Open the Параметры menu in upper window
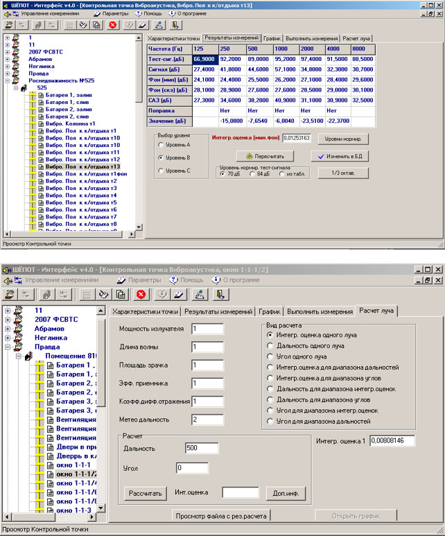The width and height of the screenshot is (445, 536). (x=111, y=14)
